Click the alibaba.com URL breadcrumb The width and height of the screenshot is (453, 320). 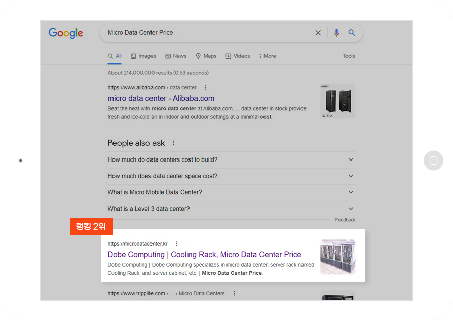pos(152,87)
